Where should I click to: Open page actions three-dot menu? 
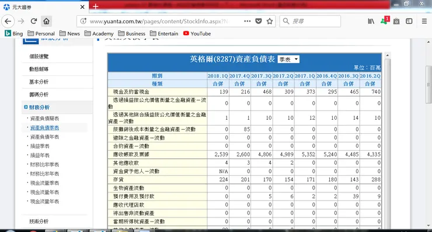coord(247,21)
